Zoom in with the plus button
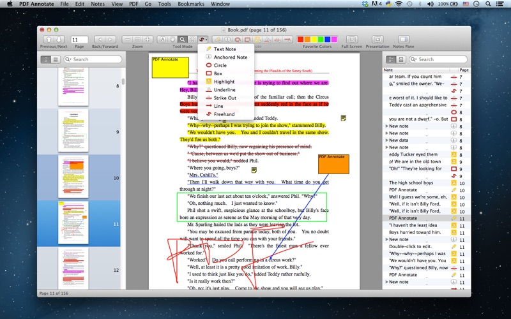The width and height of the screenshot is (511, 319). (148, 40)
